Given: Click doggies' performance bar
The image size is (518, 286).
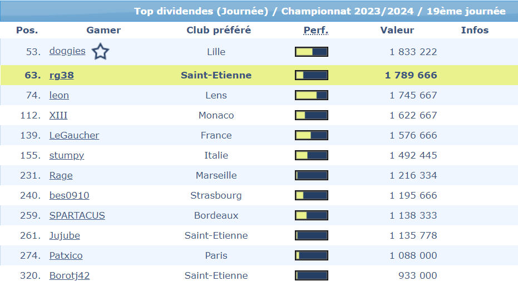Looking at the screenshot, I should tap(311, 52).
